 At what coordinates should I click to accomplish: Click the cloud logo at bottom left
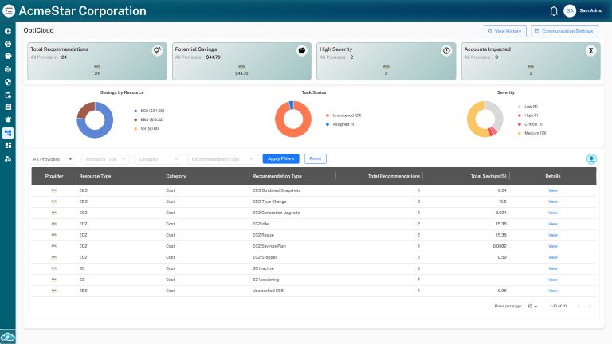tap(8, 336)
